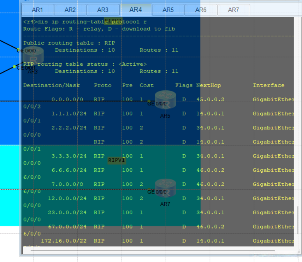
Task: Click the 'dis ip routing-table protocol r' command line
Action: [85, 22]
